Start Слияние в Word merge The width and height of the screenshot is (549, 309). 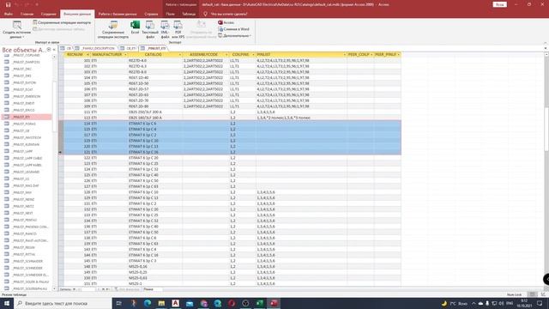click(234, 29)
